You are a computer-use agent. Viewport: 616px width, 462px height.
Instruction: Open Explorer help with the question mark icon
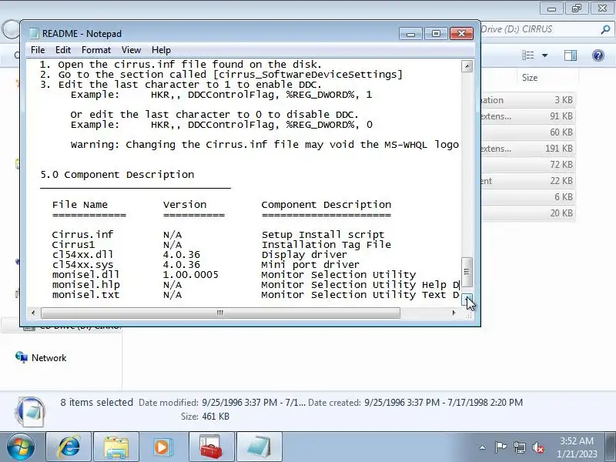[598, 55]
